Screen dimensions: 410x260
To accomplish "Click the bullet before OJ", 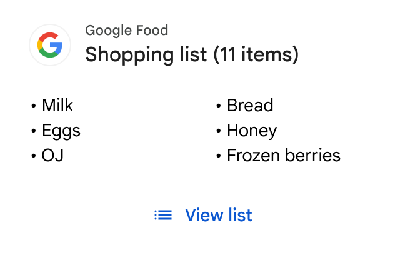I will coord(33,156).
